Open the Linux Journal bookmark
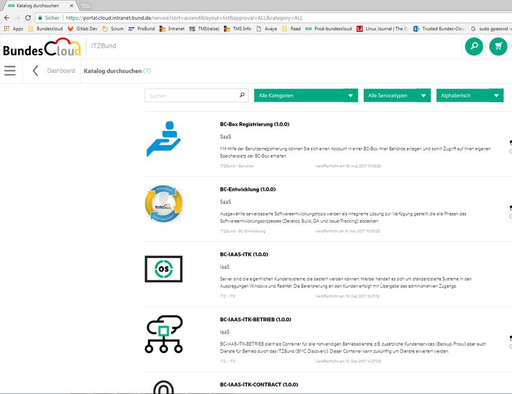The width and height of the screenshot is (512, 394). pyautogui.click(x=382, y=29)
